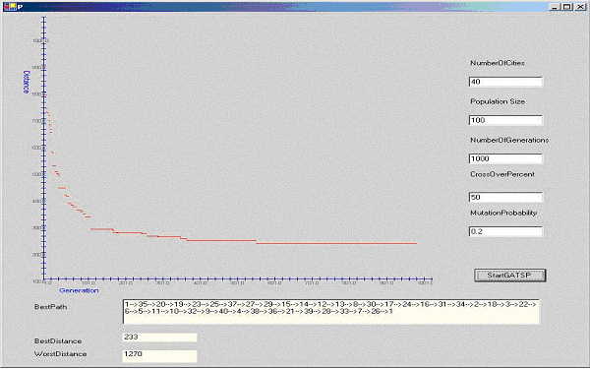Click the StartGATSP button
The image size is (590, 369).
(509, 275)
